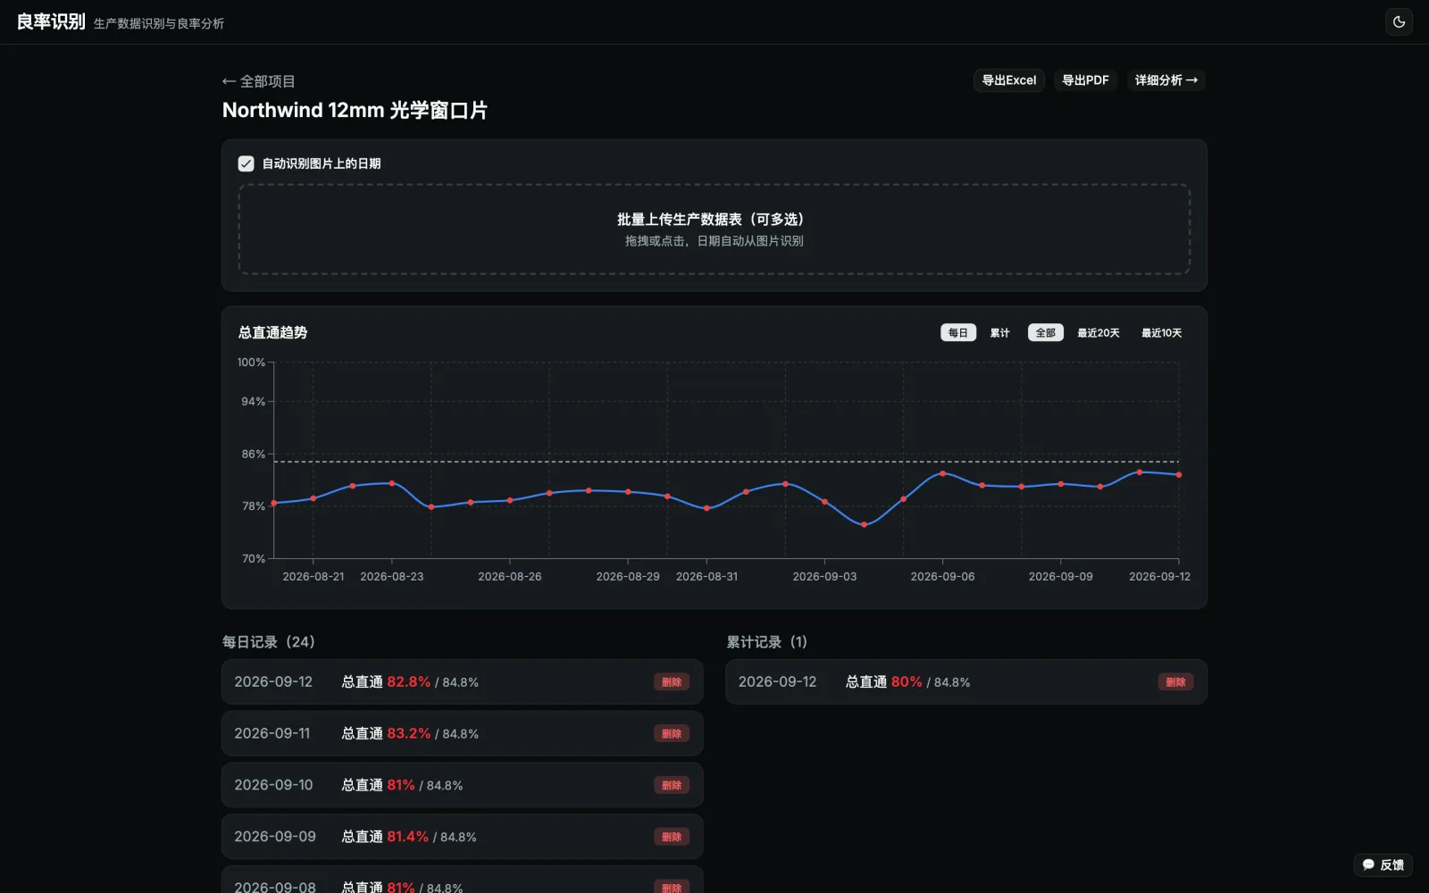Delete the 2026-09-11 record
Viewport: 1429px width, 893px height.
pyautogui.click(x=672, y=734)
